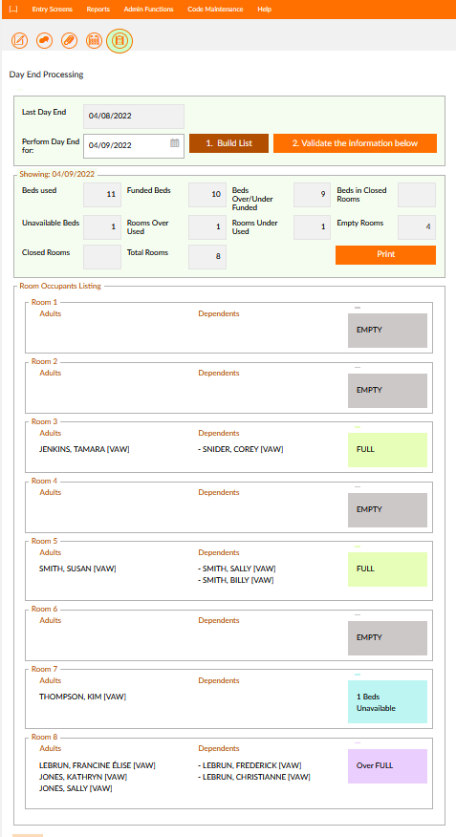Select occupant JONES, SALLY [VAW]
This screenshot has height=837, width=456.
pos(76,789)
